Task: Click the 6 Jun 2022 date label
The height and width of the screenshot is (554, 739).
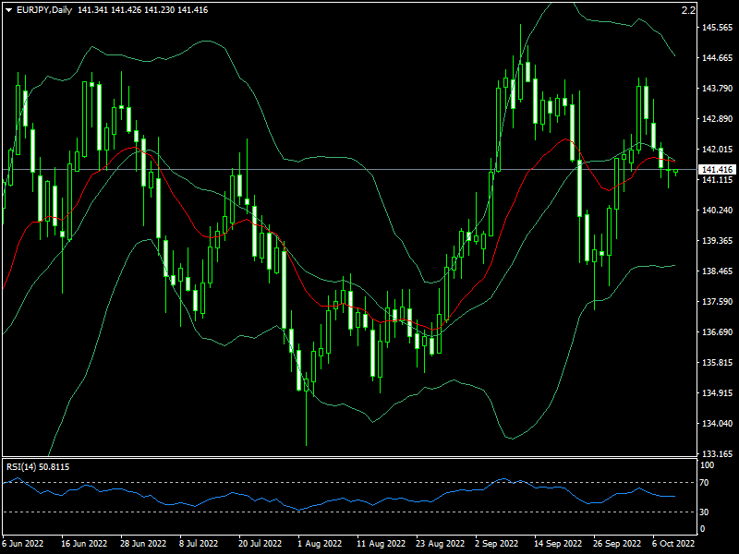Action: pos(22,544)
